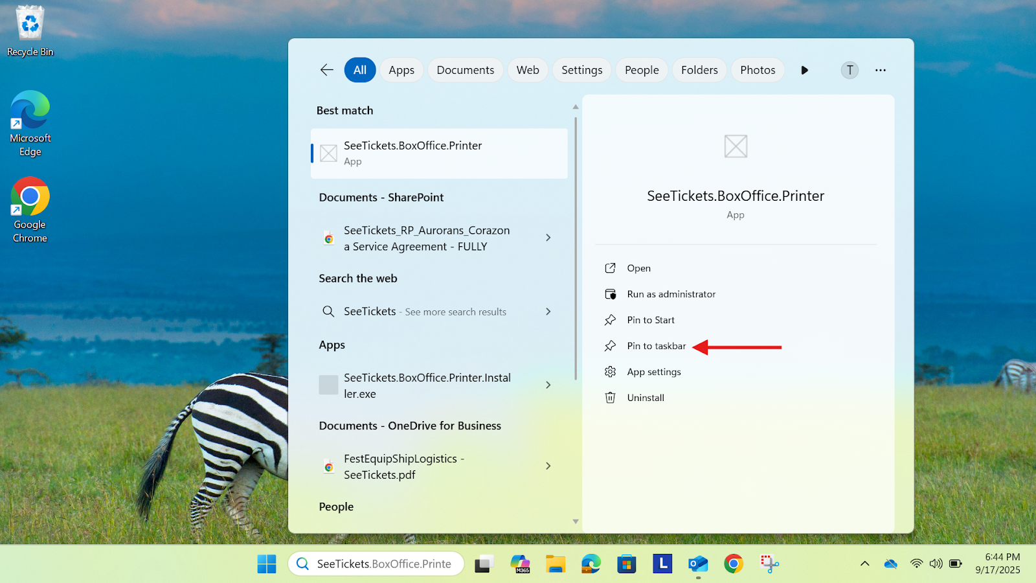Select the Documents filter tab
Viewport: 1036px width, 583px height.
465,70
